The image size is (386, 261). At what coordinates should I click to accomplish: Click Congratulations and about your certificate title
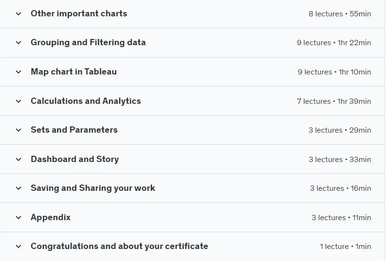point(119,246)
